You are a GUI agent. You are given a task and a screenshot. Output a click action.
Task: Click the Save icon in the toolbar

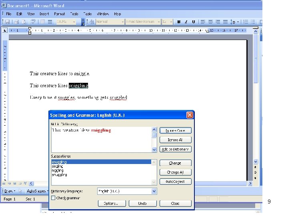tap(7, 22)
